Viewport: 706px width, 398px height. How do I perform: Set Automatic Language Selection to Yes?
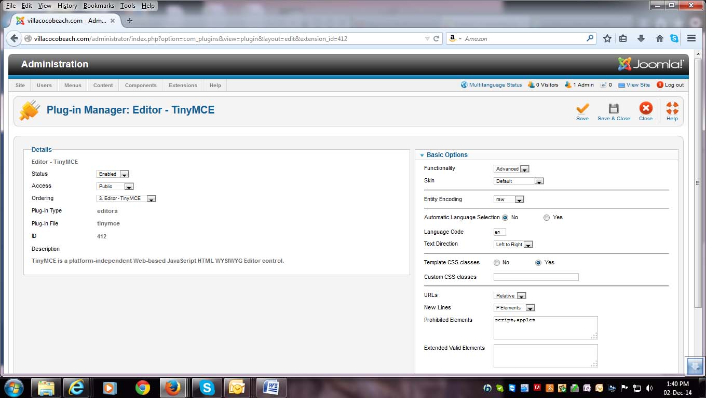tap(547, 218)
